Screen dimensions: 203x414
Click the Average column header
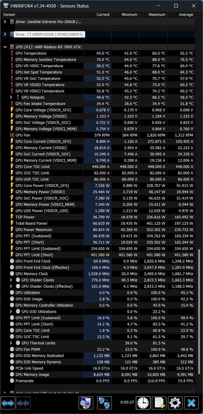(x=181, y=14)
